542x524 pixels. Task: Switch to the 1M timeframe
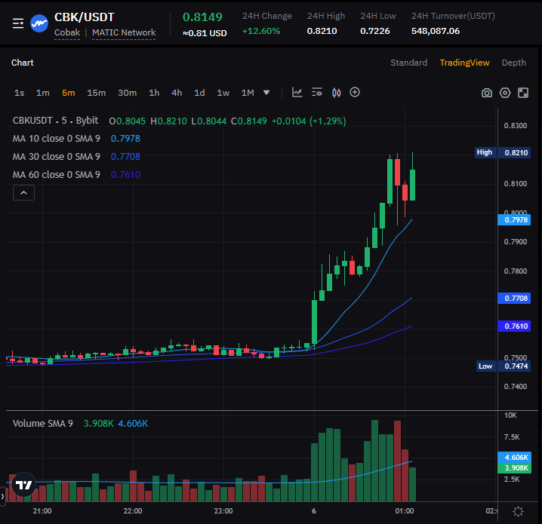[248, 93]
